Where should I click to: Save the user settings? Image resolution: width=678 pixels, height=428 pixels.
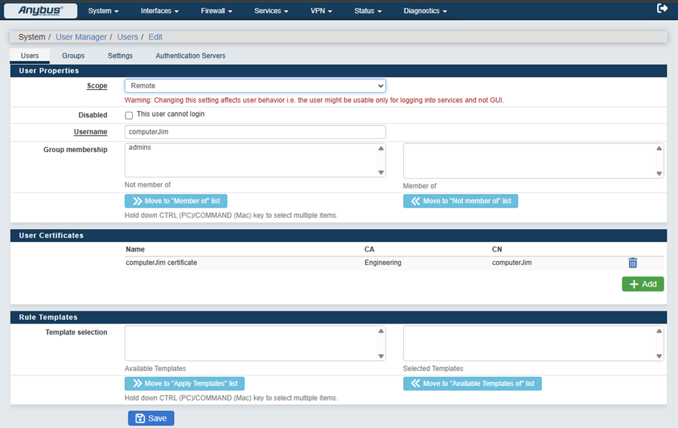point(151,418)
